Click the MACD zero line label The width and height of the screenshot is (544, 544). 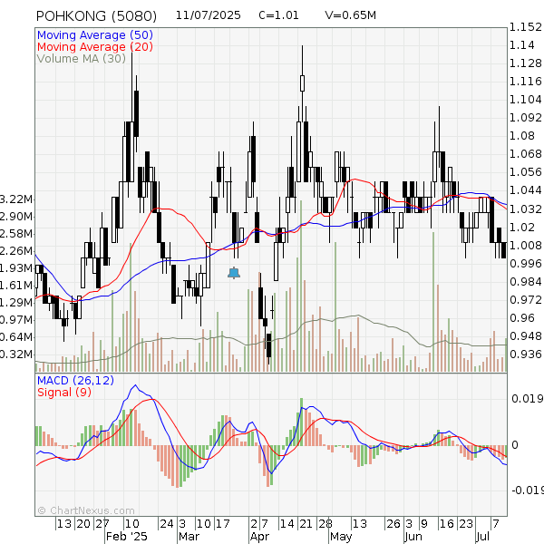[515, 445]
